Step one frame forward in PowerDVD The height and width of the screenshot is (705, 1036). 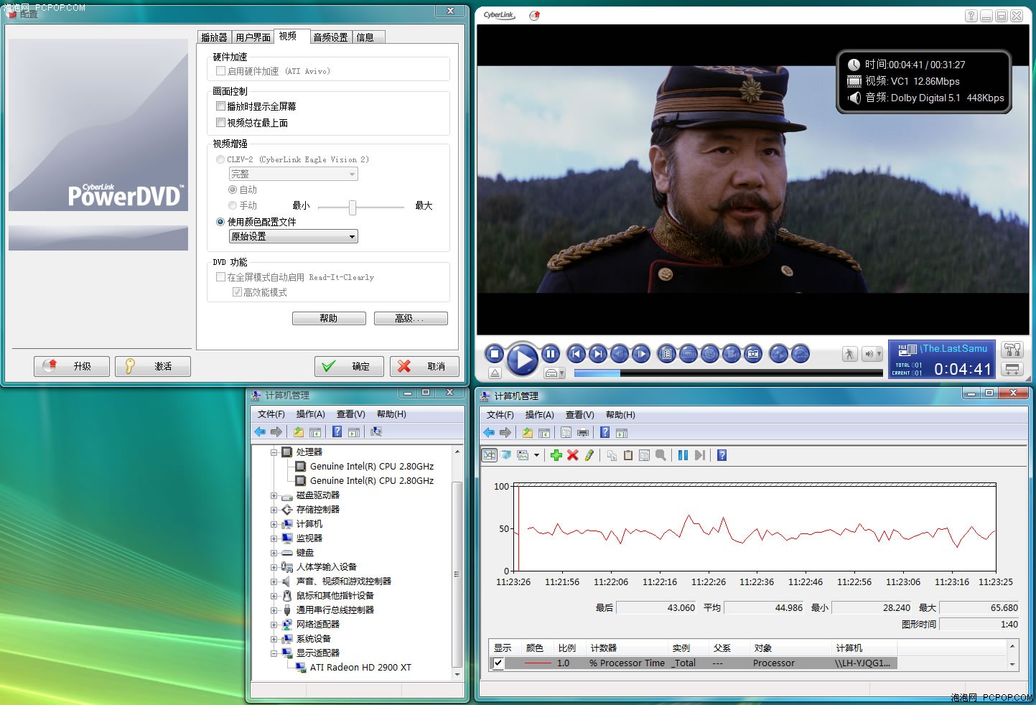641,353
